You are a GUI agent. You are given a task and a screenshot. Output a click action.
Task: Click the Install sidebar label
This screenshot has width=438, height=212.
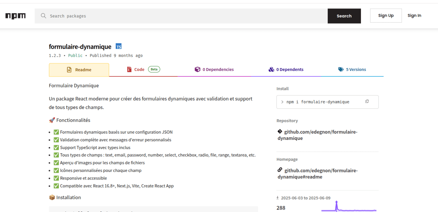283,89
